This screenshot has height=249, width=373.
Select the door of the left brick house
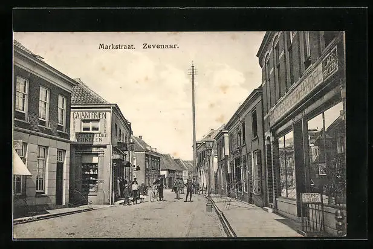(x=59, y=183)
